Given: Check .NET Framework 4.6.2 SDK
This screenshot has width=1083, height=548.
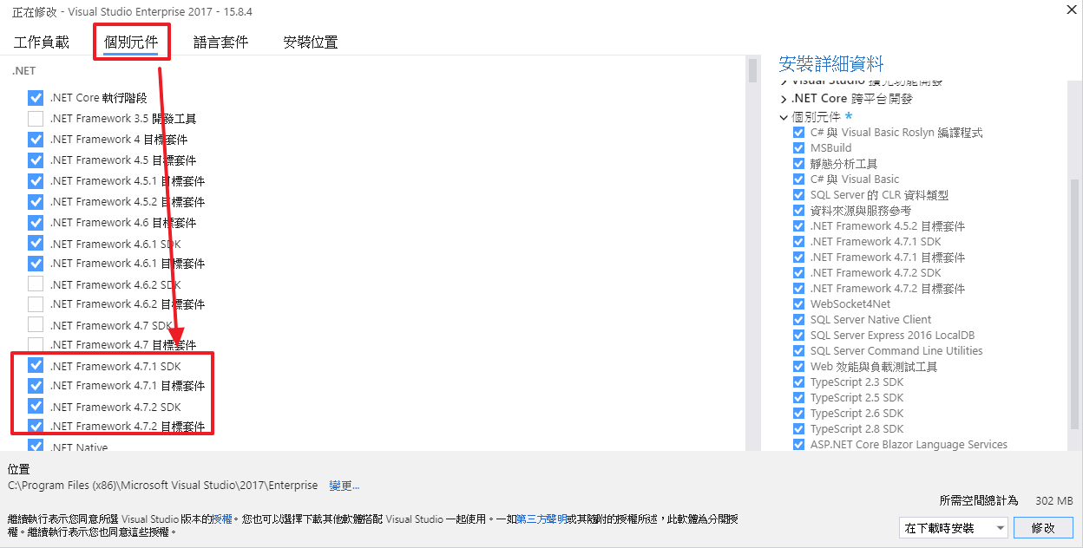Looking at the screenshot, I should click(35, 284).
